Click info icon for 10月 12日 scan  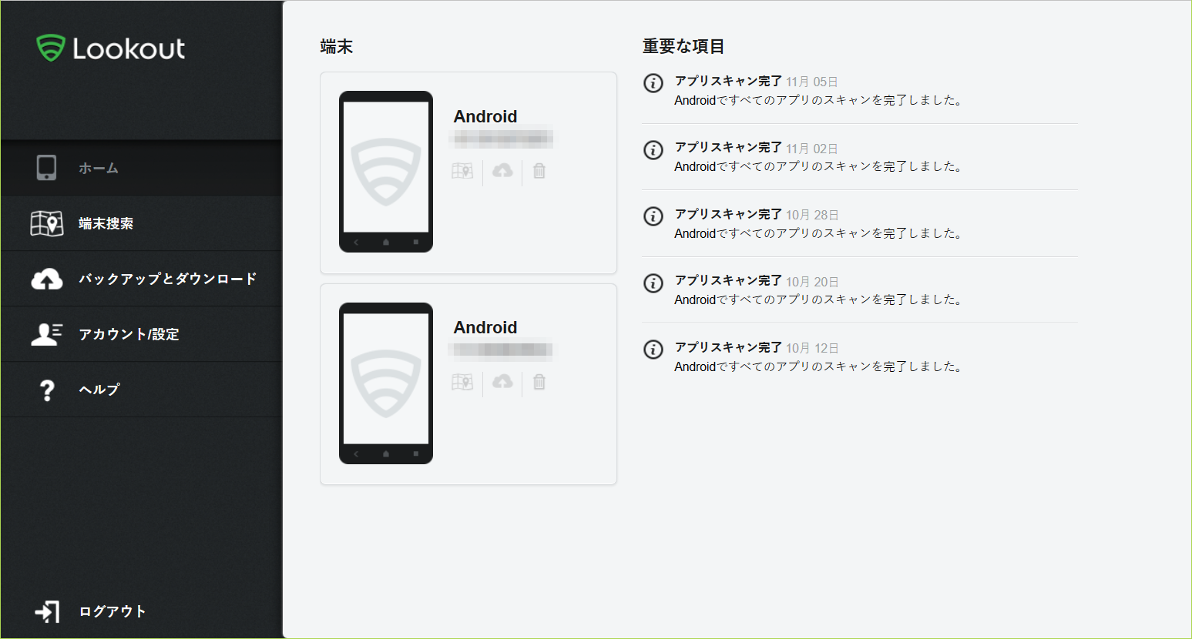click(653, 350)
